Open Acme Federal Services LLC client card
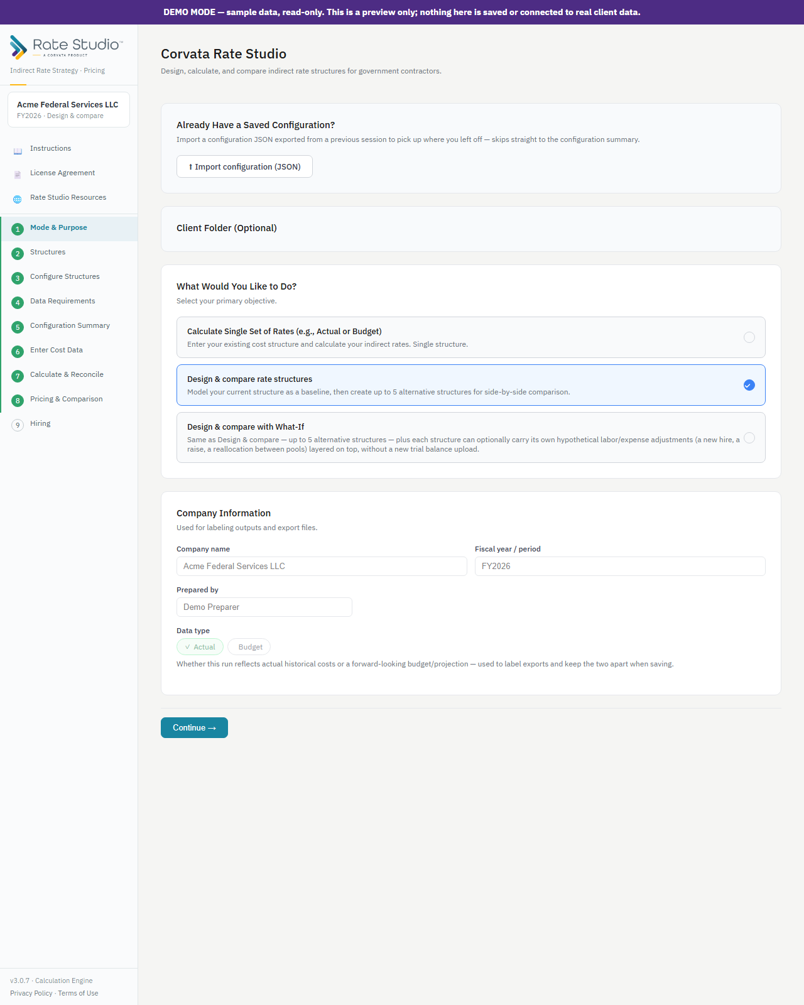The image size is (804, 1005). click(x=68, y=110)
